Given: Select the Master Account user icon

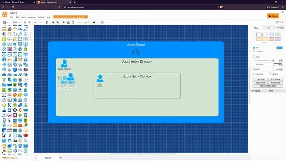Looking at the screenshot, I should click(x=64, y=64).
